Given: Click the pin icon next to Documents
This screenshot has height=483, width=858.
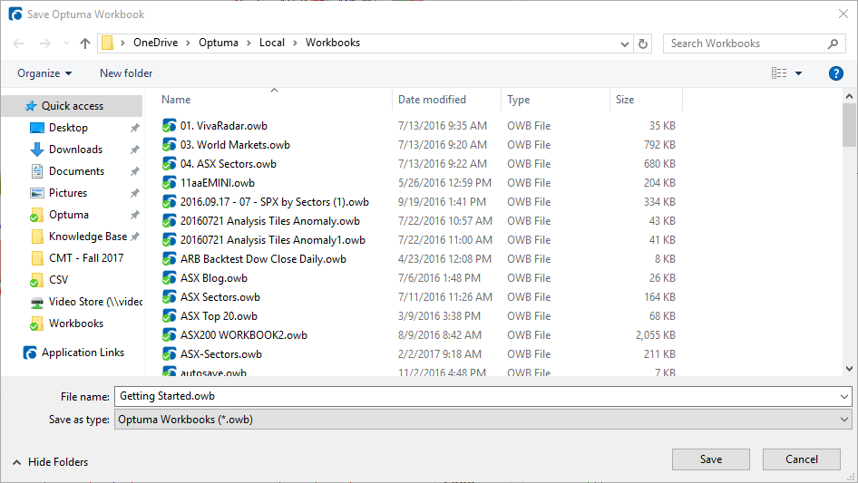Looking at the screenshot, I should click(134, 171).
